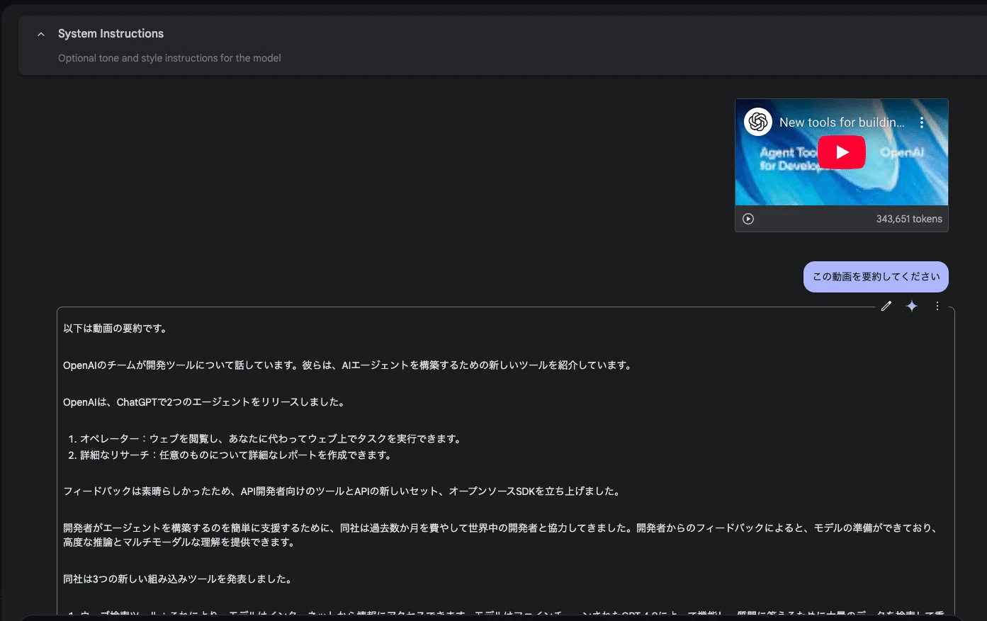This screenshot has height=621, width=987.
Task: Rerun the response using the sparkle icon
Action: [912, 306]
